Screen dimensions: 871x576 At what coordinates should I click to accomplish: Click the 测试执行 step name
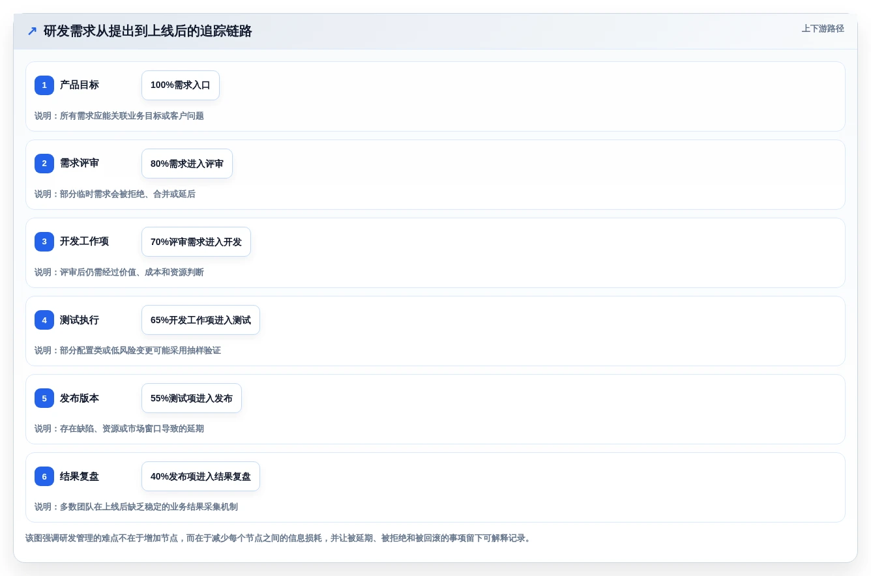click(80, 320)
